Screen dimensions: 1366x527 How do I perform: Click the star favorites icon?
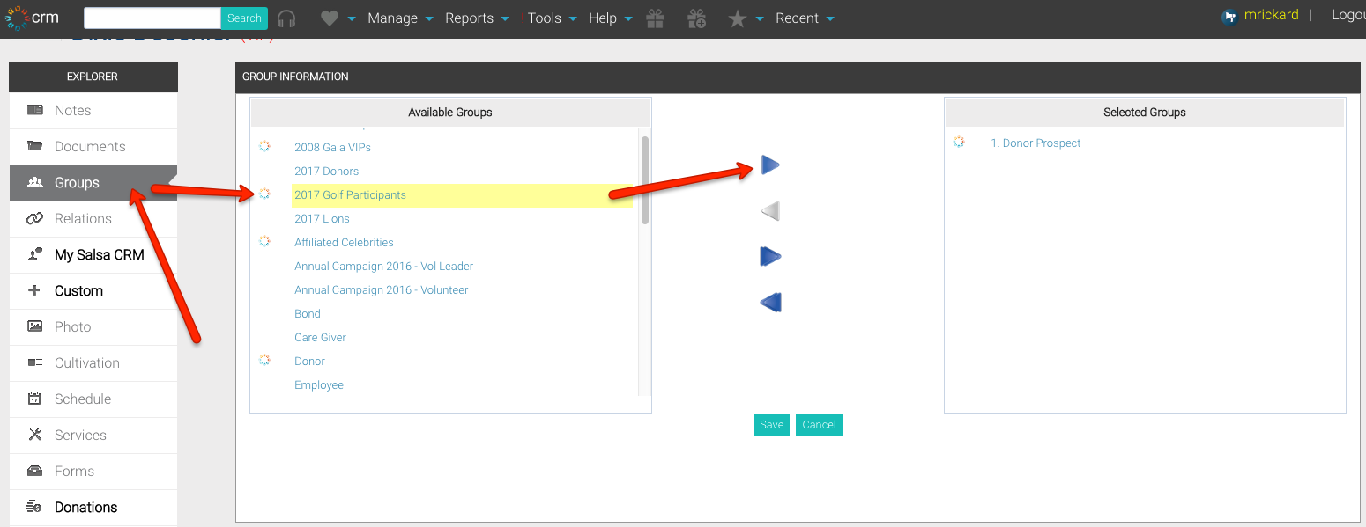pyautogui.click(x=738, y=18)
